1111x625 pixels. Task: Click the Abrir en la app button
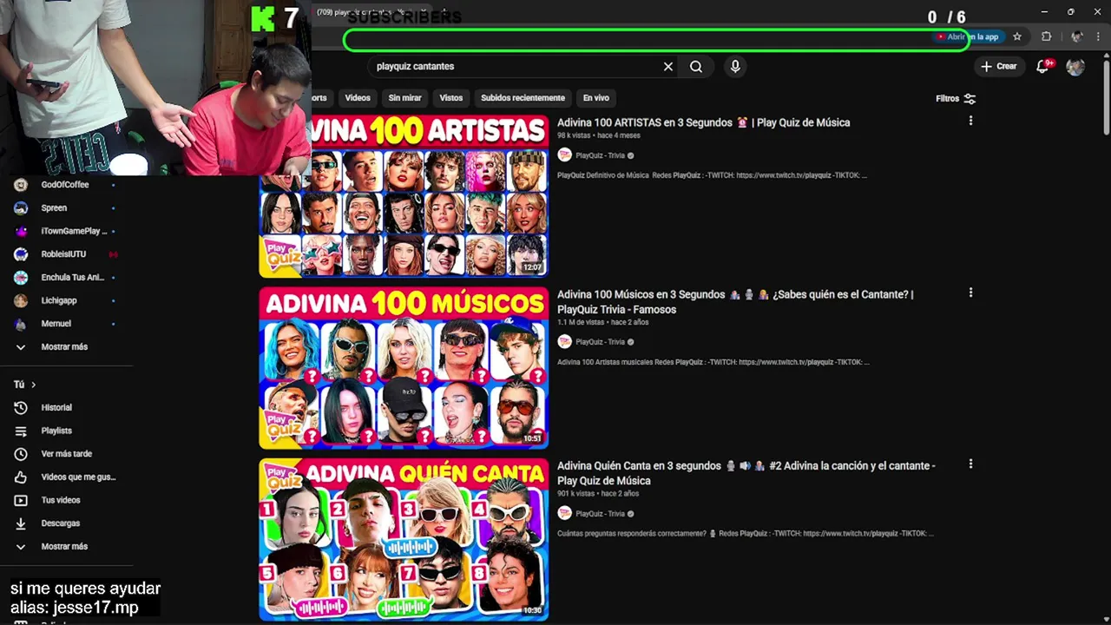[968, 36]
